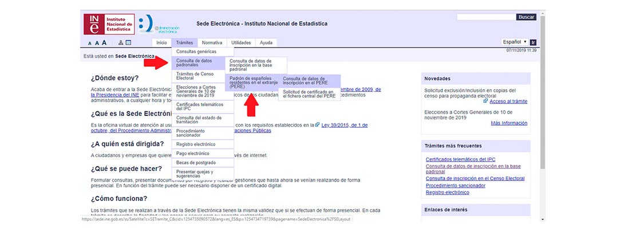This screenshot has height=233, width=632.
Task: Select the medium font size A icon
Action: pyautogui.click(x=97, y=43)
